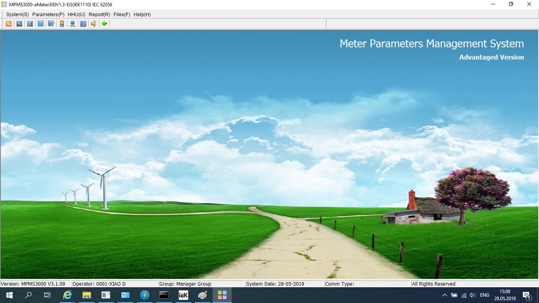
Task: Open the System(S) menu
Action: (17, 15)
